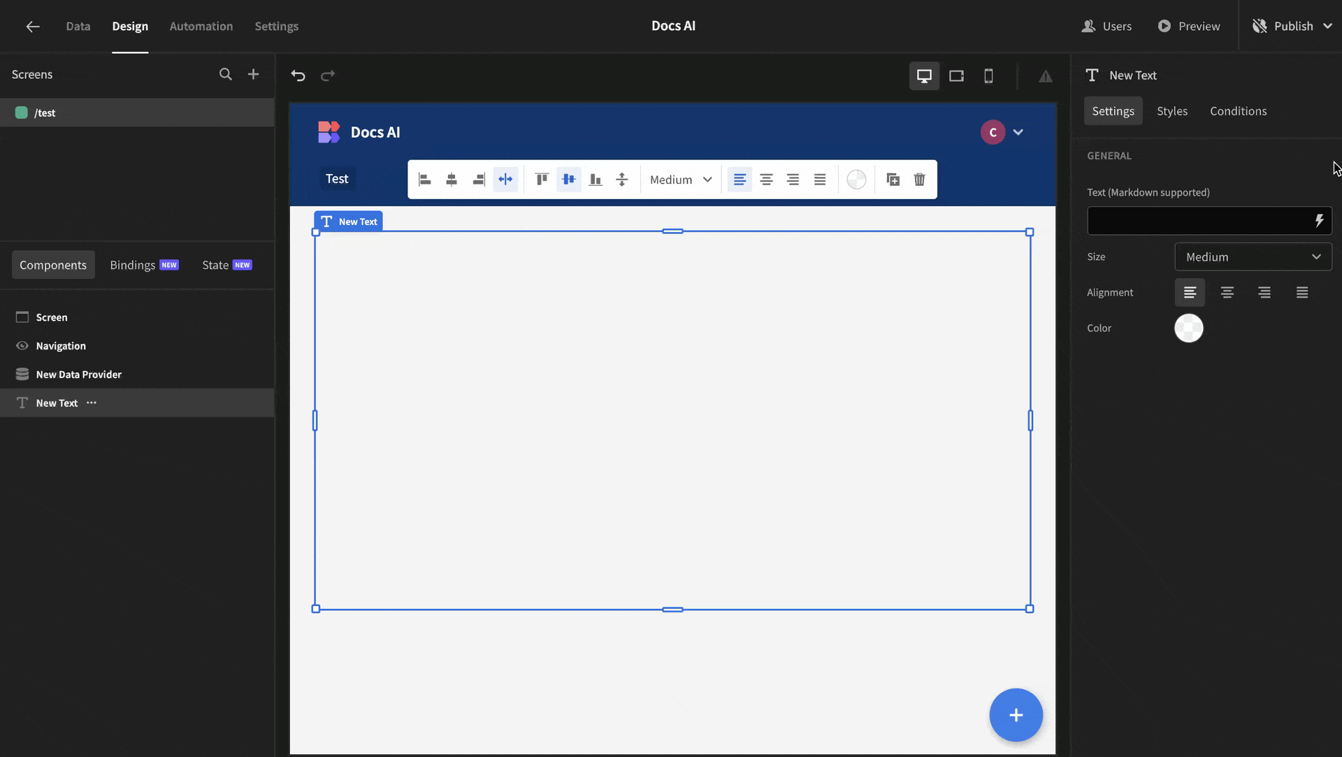This screenshot has width=1342, height=757.
Task: Expand the Publish dropdown menu
Action: 1327,26
